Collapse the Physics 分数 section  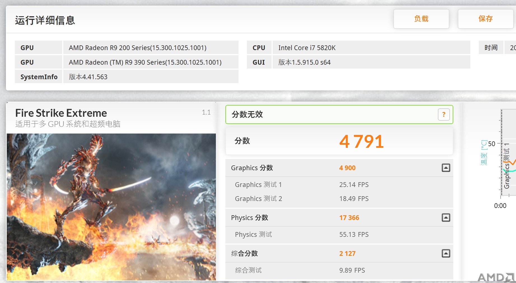point(446,217)
